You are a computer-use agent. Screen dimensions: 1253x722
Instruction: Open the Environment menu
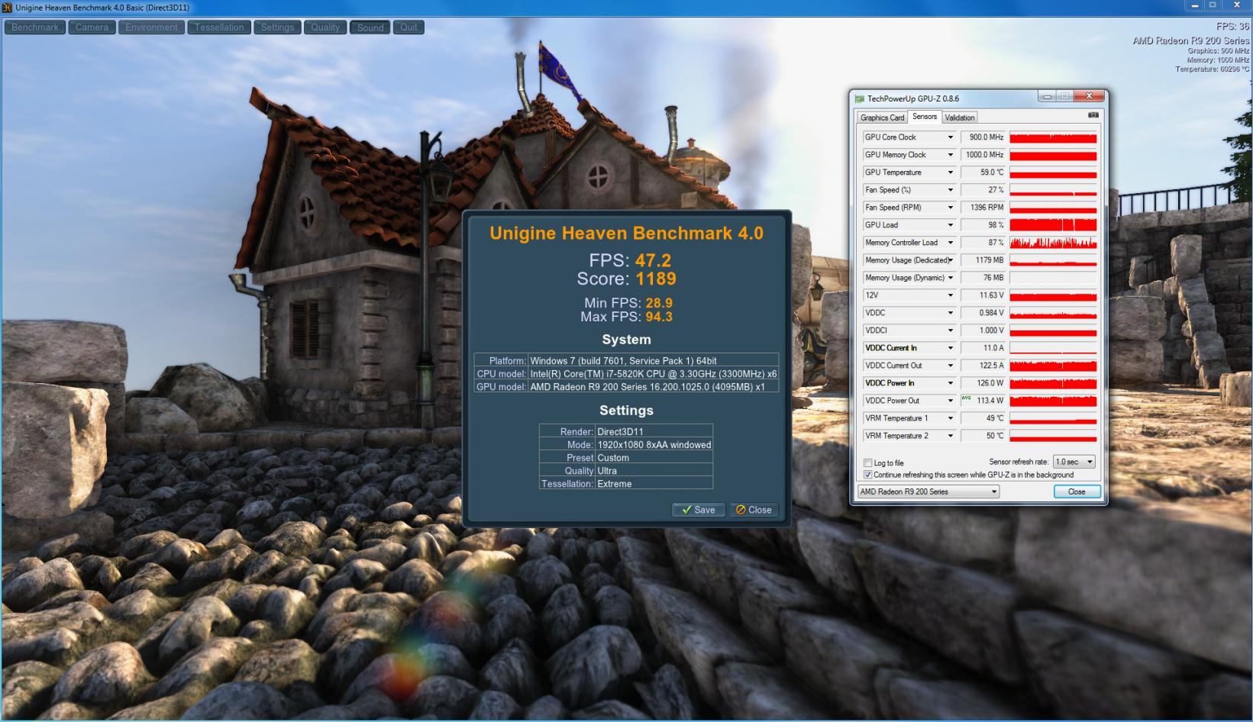click(151, 27)
